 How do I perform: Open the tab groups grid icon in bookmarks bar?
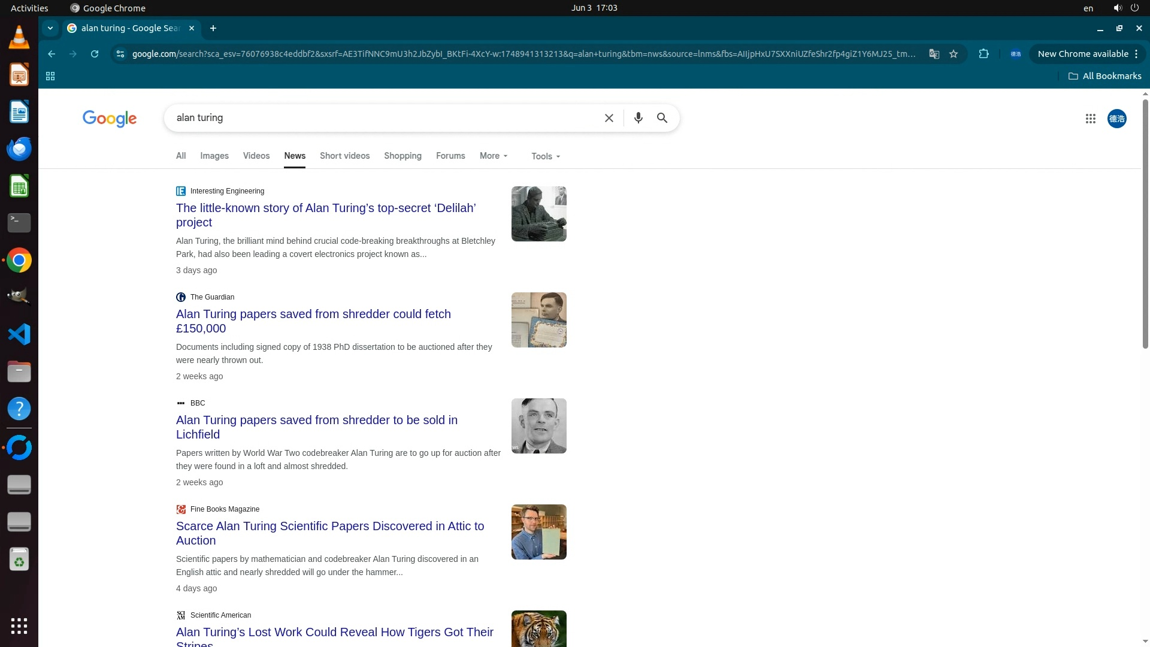[x=50, y=76]
